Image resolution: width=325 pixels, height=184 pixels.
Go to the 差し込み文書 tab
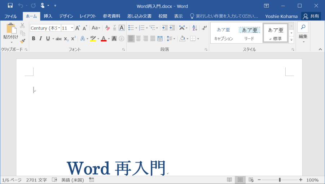(x=139, y=16)
